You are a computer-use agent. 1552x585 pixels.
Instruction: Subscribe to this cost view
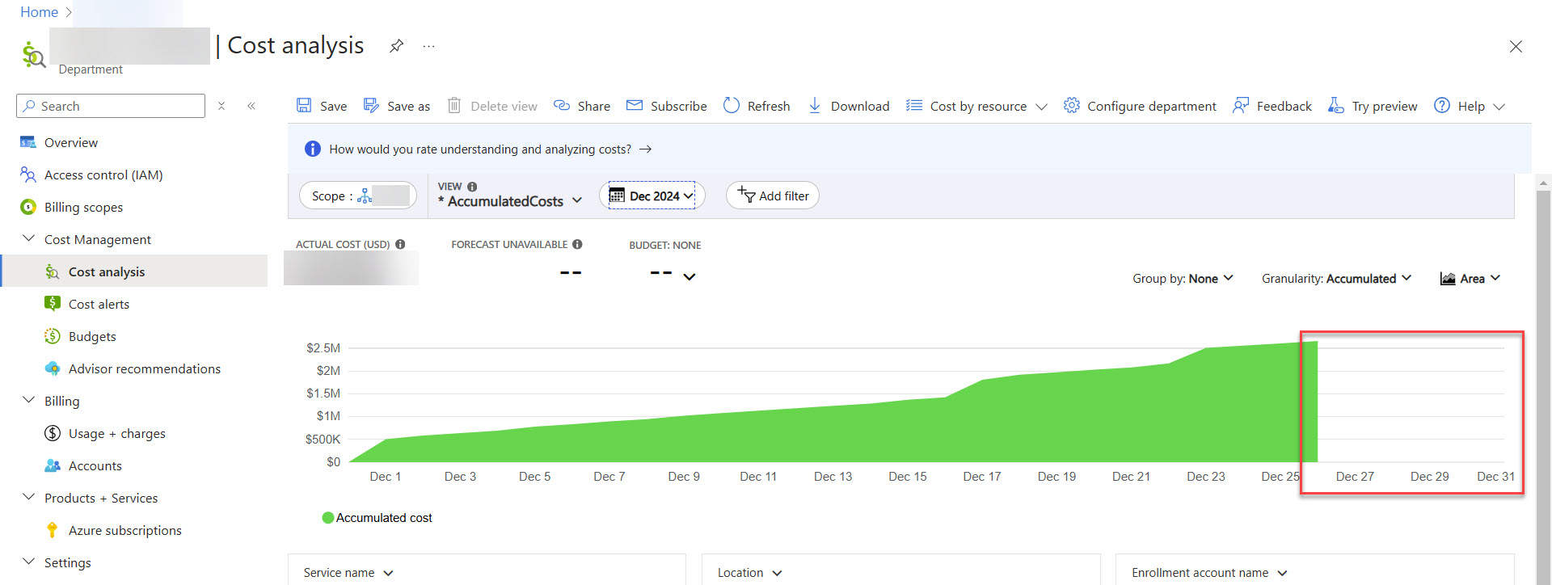pyautogui.click(x=667, y=106)
